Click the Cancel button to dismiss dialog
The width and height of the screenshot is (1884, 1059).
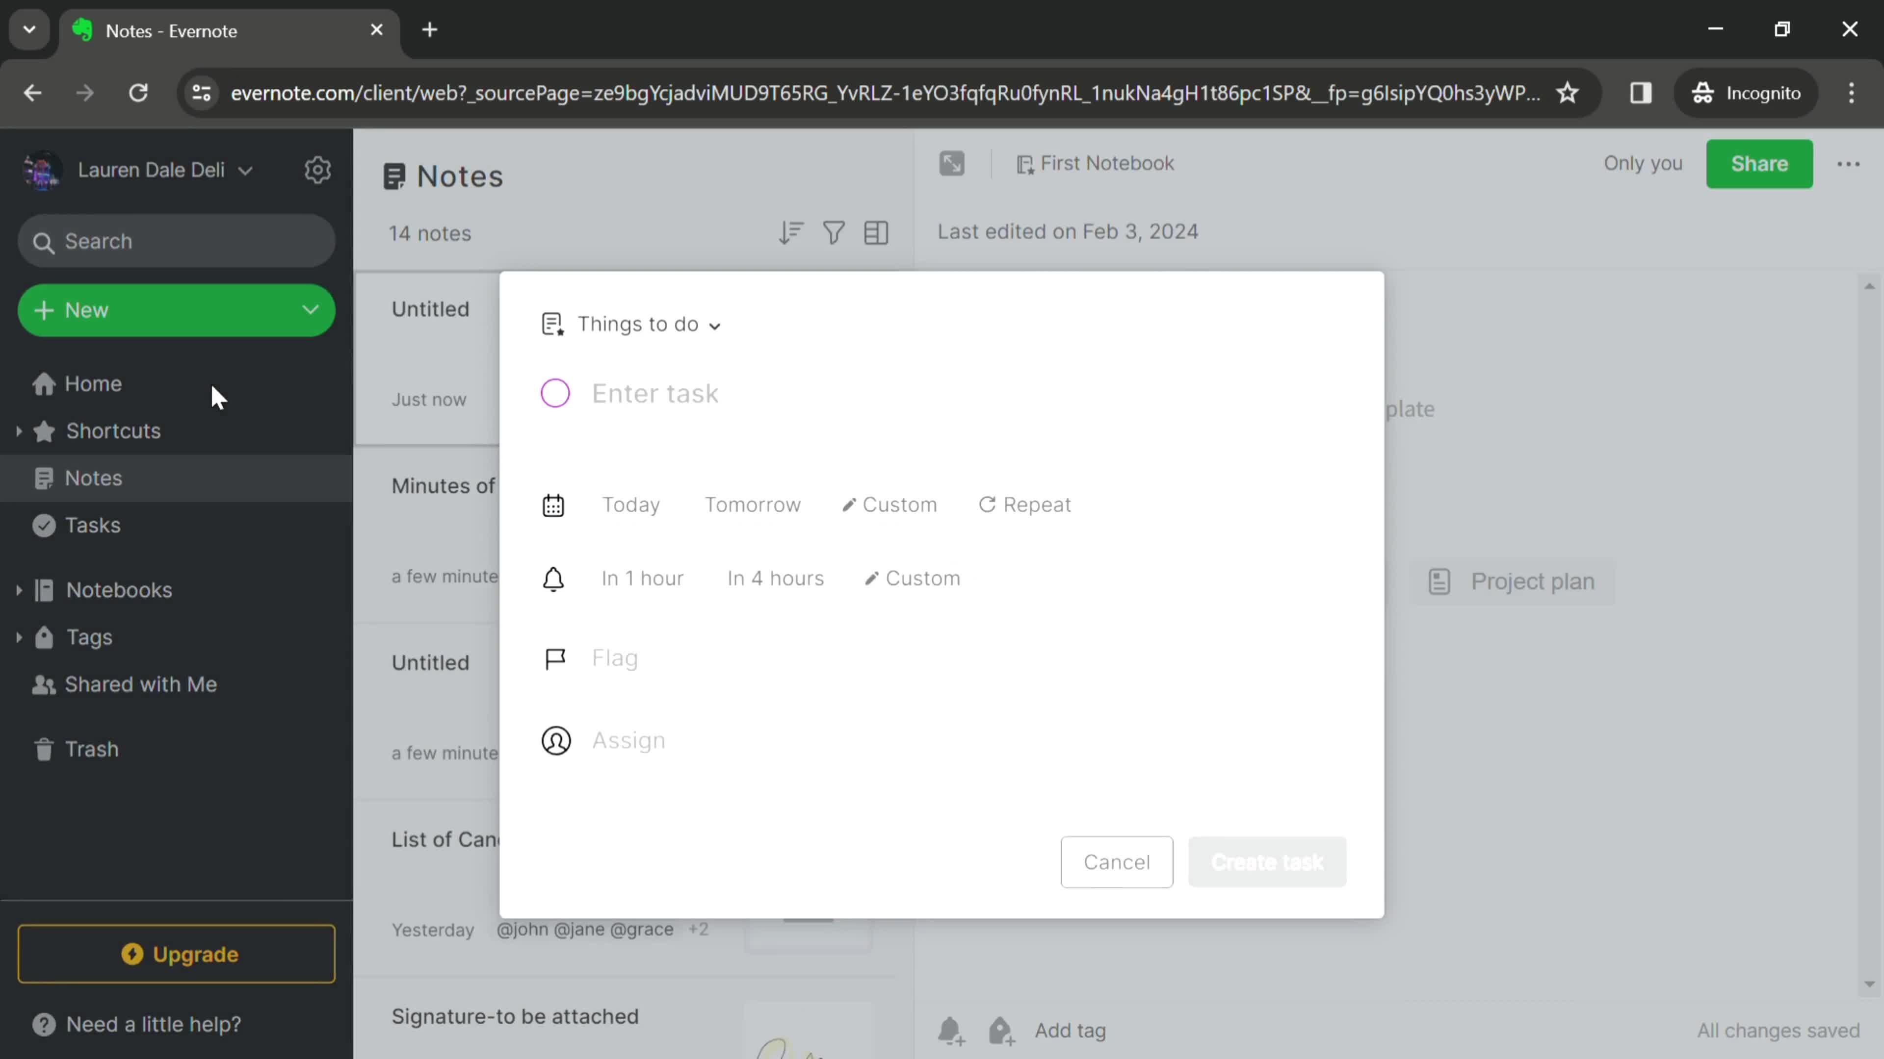[x=1115, y=861]
